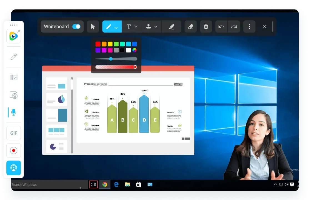311x200 pixels.
Task: Open the three-dot more options menu
Action: coord(249,27)
